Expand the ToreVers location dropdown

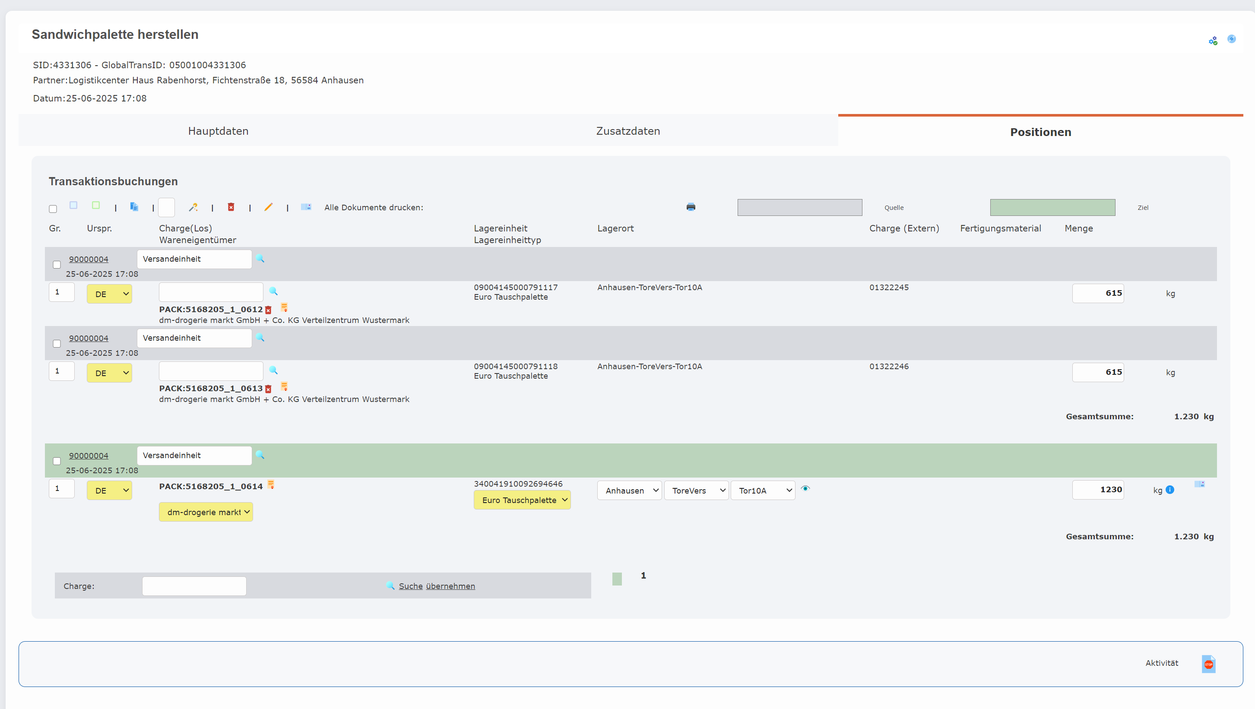point(697,491)
